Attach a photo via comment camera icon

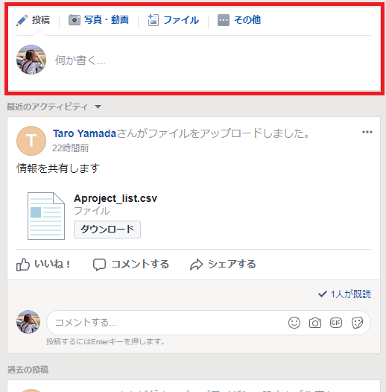[315, 323]
